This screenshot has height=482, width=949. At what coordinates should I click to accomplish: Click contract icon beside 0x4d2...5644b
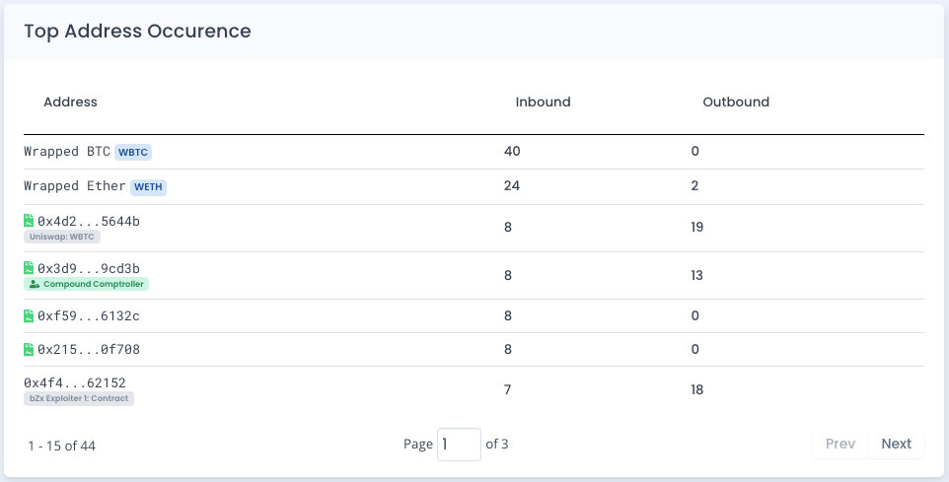pos(29,221)
